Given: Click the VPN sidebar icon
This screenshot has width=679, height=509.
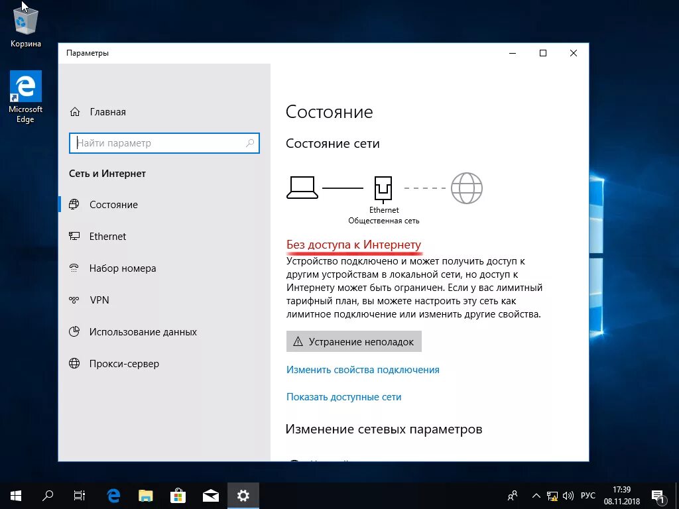Looking at the screenshot, I should (74, 300).
